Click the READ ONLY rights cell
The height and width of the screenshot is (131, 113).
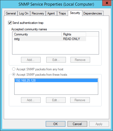pos(72,39)
